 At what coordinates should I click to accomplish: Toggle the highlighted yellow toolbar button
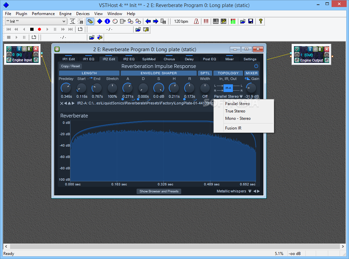(90, 21)
